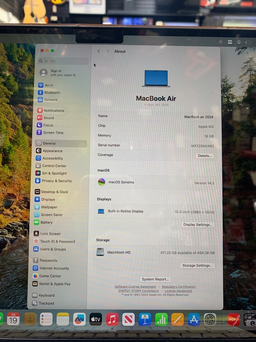This screenshot has width=256, height=342.
Task: Open Storage Settings button
Action: pos(197,265)
